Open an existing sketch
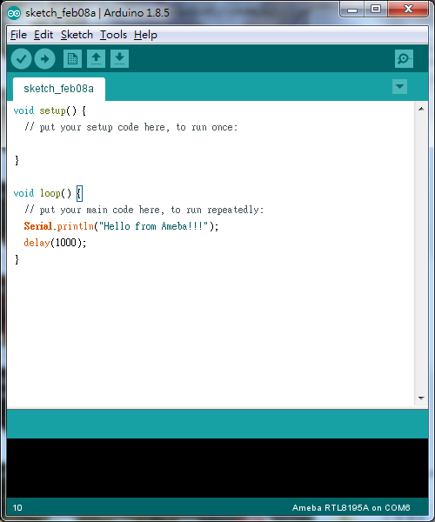This screenshot has height=522, width=435. click(97, 59)
